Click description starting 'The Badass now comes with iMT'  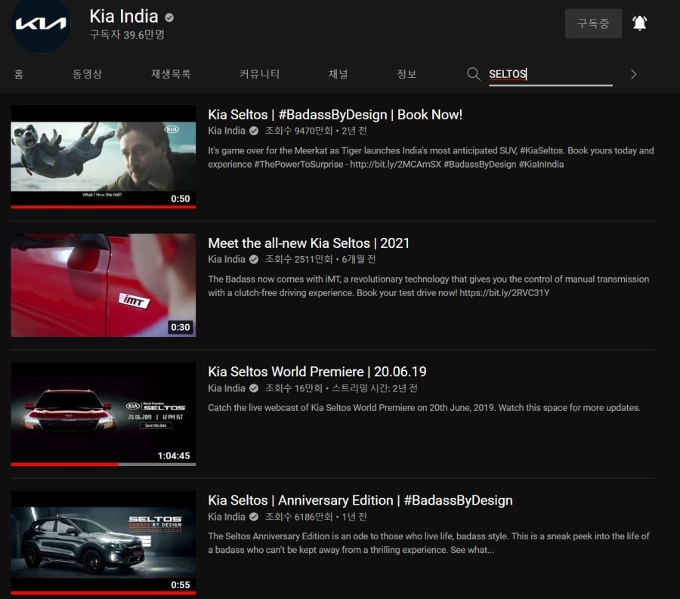(428, 286)
